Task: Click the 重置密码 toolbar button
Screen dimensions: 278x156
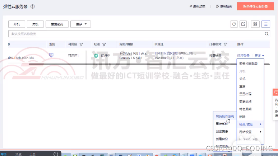Action: pos(57,24)
